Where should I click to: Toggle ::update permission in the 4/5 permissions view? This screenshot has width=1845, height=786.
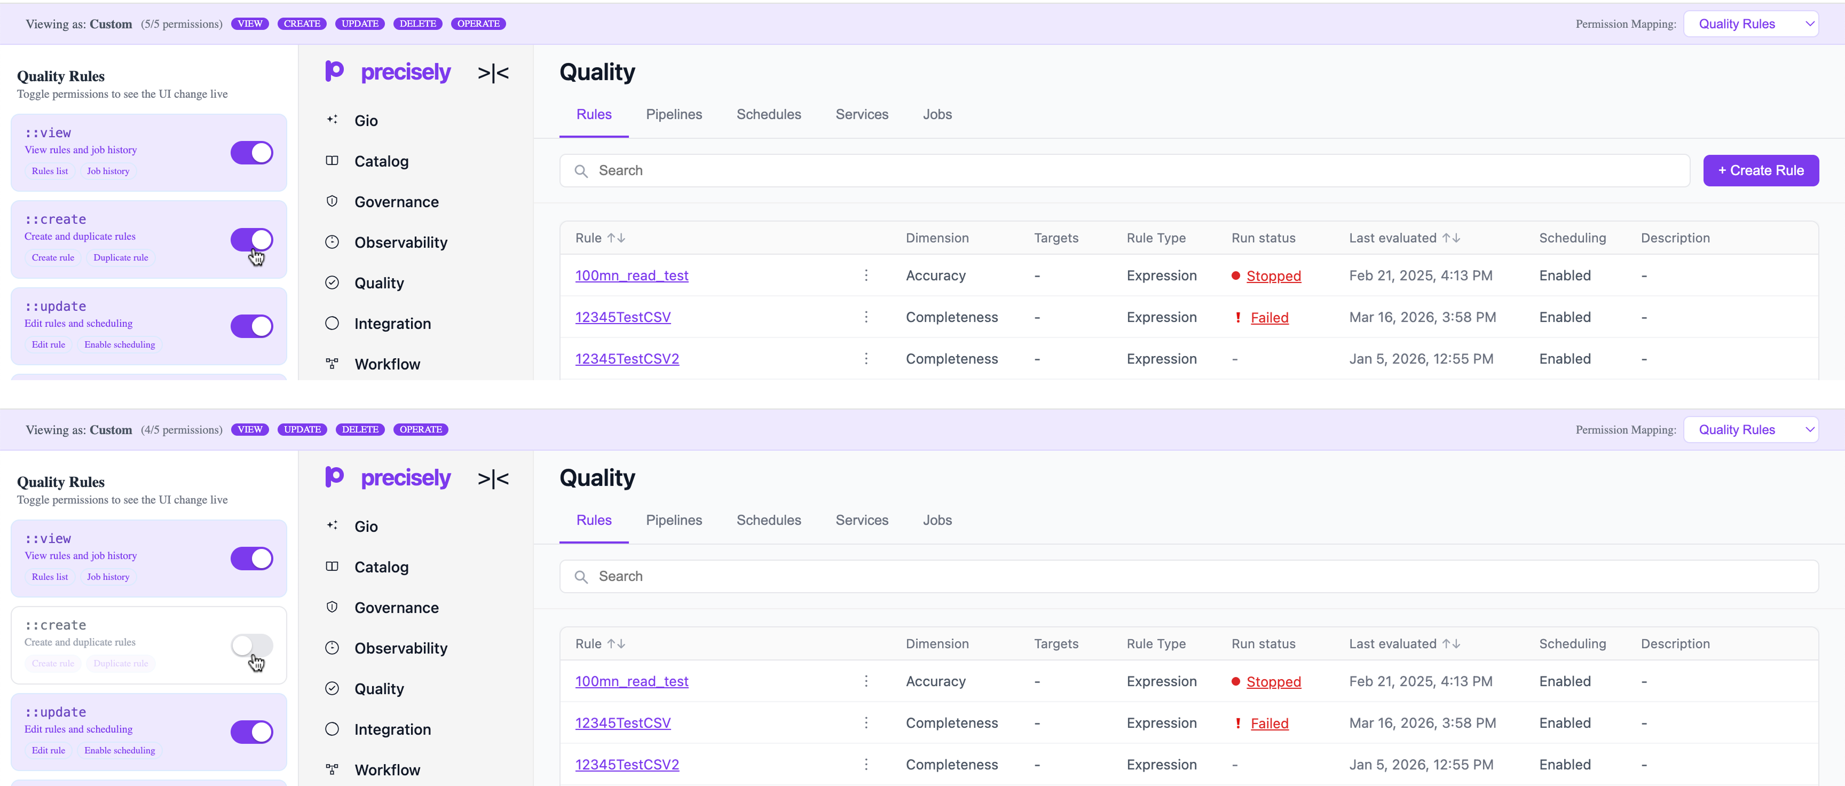[x=251, y=732]
